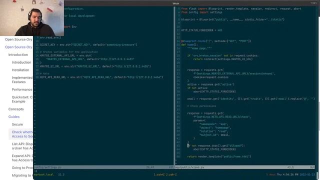Click the clock showing Thu 4:56 PM

[x=287, y=174]
